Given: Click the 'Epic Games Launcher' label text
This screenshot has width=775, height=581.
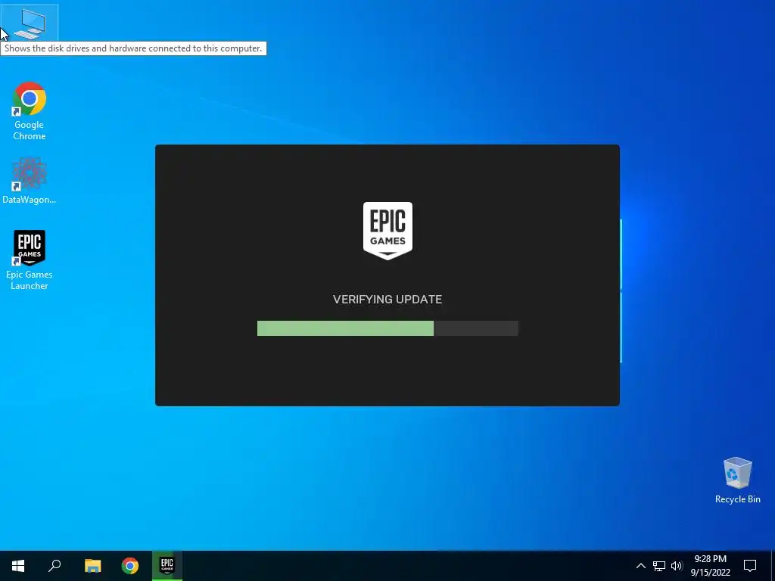Looking at the screenshot, I should click(30, 280).
